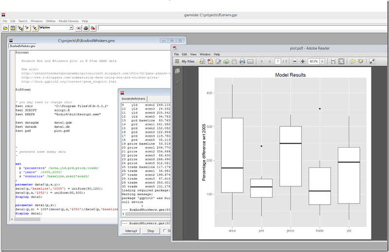
Task: Open page thumbnails panel in Reader sidebar
Action: coord(177,71)
